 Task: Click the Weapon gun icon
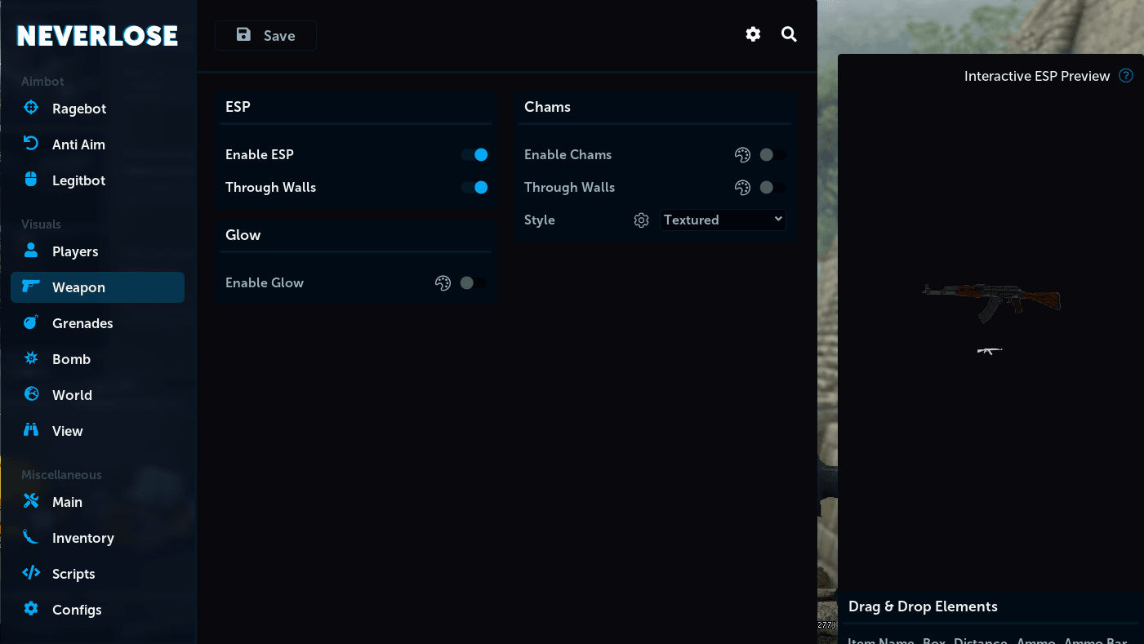click(31, 286)
